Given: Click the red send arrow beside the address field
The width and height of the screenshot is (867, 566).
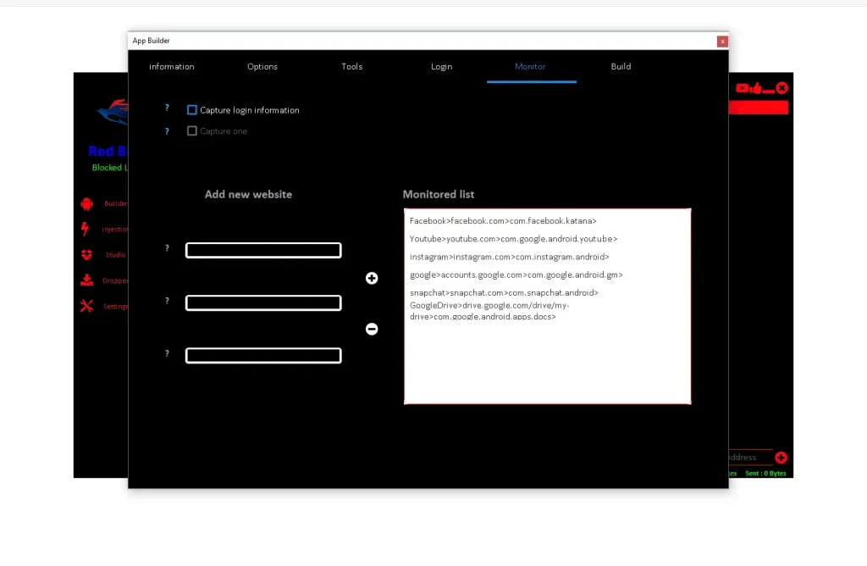Looking at the screenshot, I should point(780,457).
